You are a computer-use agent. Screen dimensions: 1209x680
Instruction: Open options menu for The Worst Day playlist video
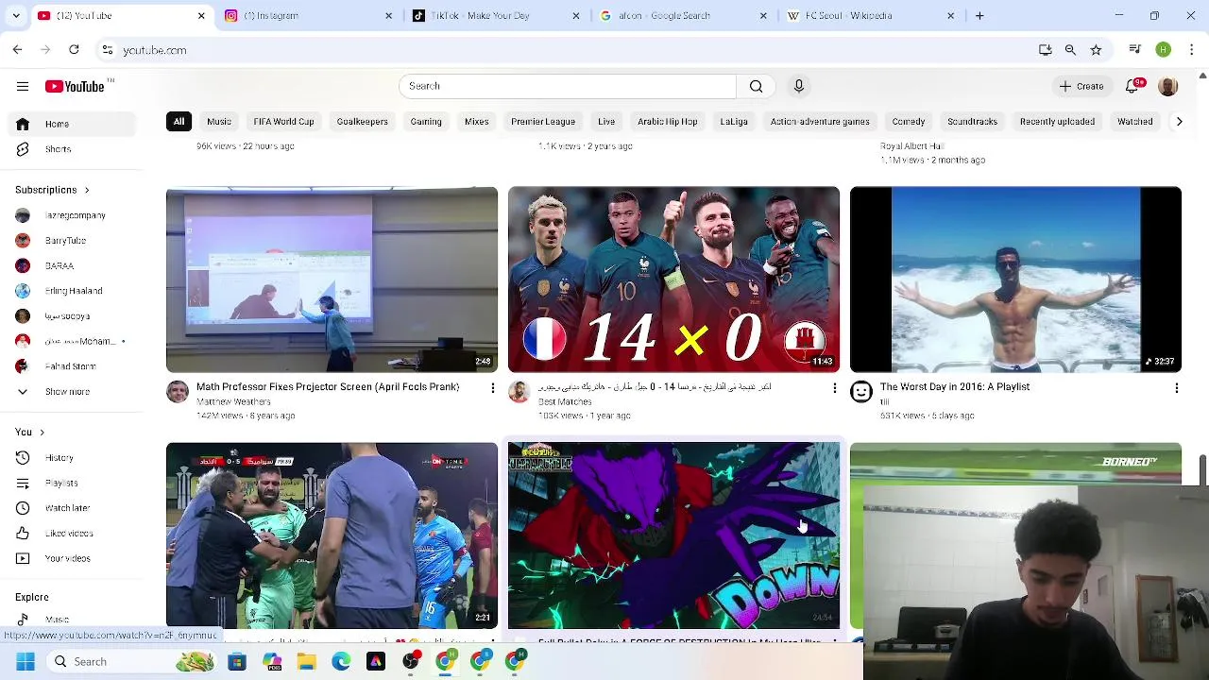click(1176, 388)
